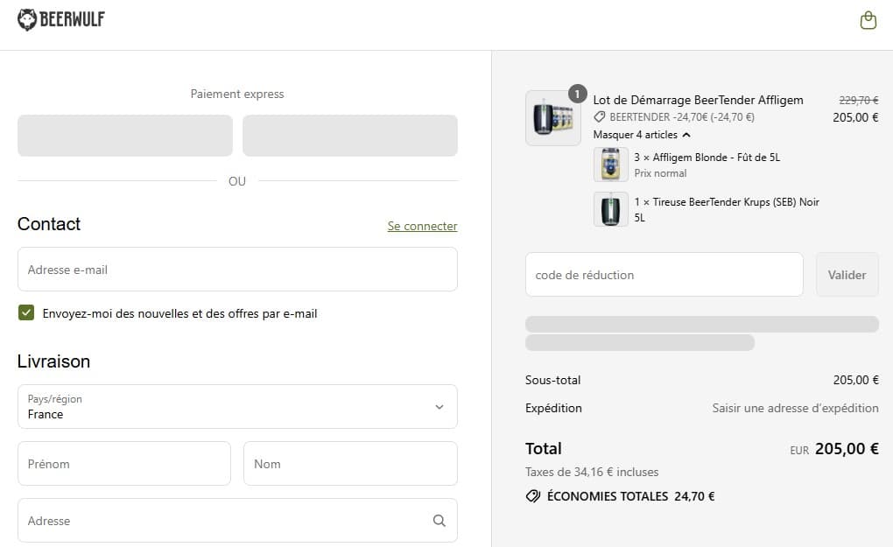Uncheck the email news and offers checkbox

point(26,312)
